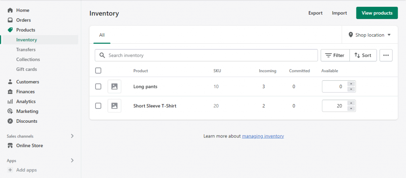Increase Long pants available quantity
Screen dimensions: 406x178
point(351,84)
